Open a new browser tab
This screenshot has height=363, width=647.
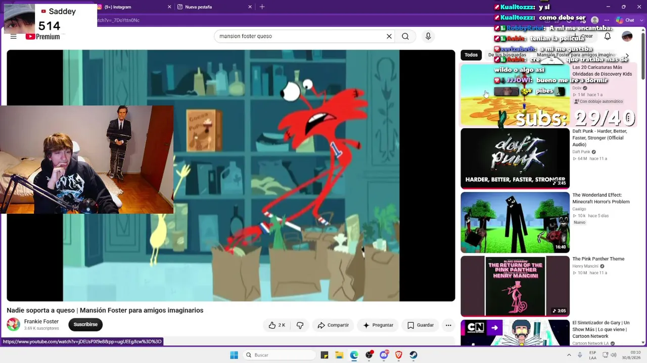pos(262,7)
